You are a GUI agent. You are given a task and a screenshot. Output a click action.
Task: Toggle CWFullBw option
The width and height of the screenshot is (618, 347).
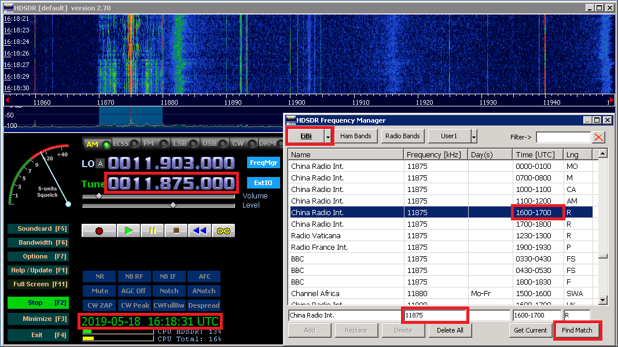tap(169, 305)
